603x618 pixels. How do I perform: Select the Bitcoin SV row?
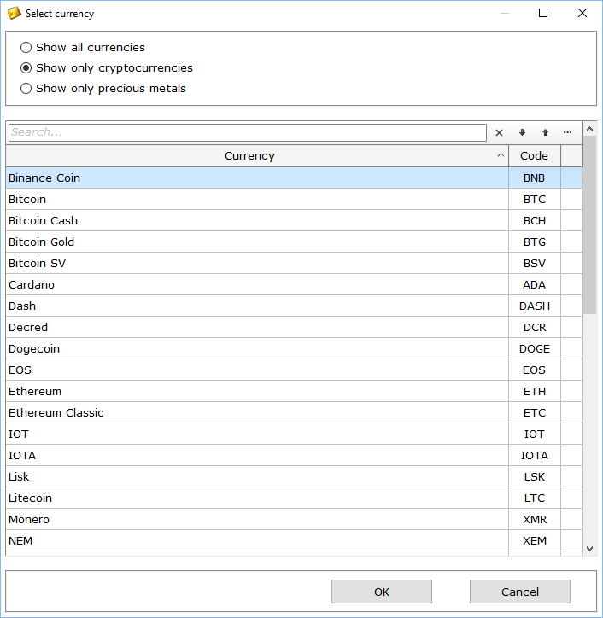(x=294, y=263)
